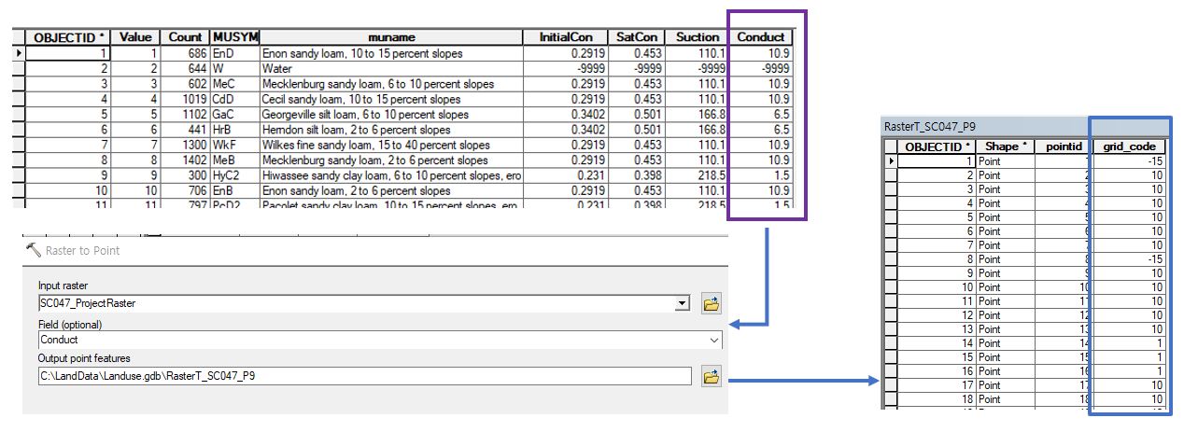The image size is (1184, 432).
Task: Select the muname column header
Action: 391,37
